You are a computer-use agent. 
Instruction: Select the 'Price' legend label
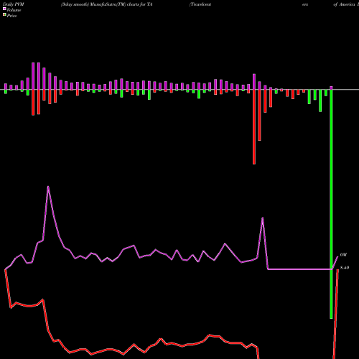[x=11, y=16]
